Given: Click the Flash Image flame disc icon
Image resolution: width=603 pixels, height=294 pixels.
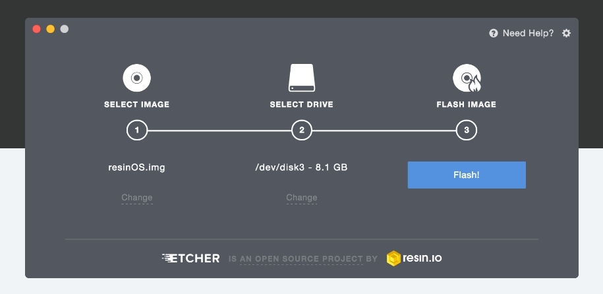Looking at the screenshot, I should point(467,78).
